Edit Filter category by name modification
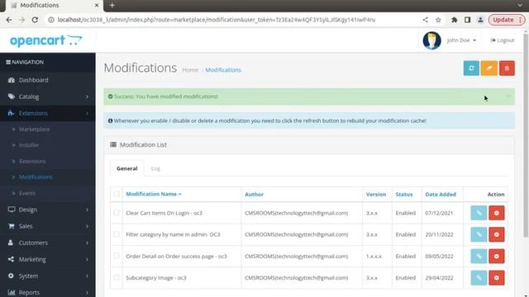 coord(479,234)
